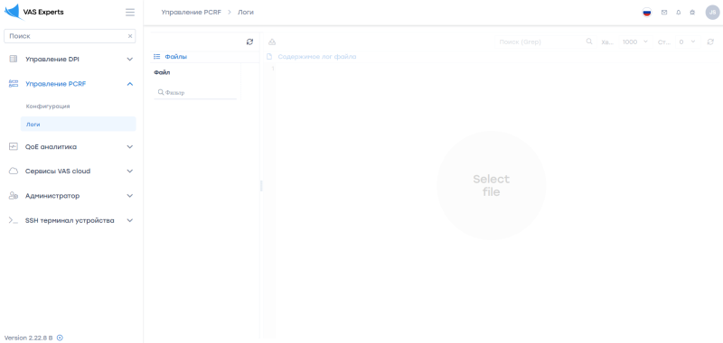
Task: Click Управление PCRF breadcrumb link
Action: [192, 13]
